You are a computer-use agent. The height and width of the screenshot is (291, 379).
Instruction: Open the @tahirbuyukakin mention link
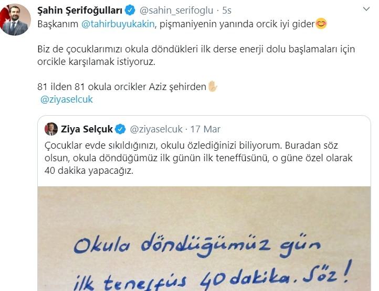click(x=118, y=24)
